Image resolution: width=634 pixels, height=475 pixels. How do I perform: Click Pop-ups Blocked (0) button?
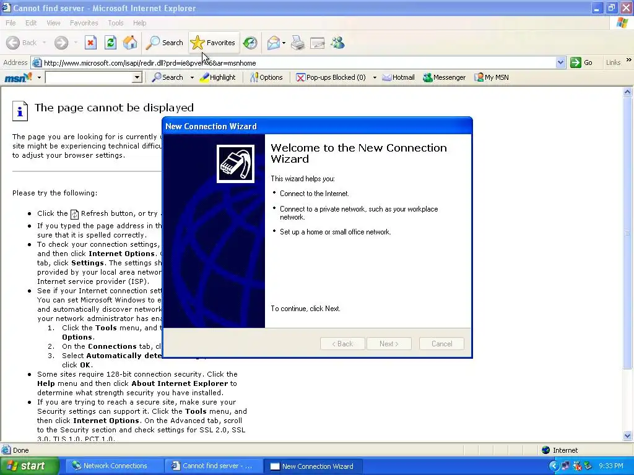click(331, 77)
